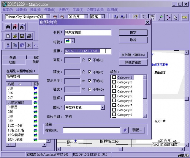This screenshot has height=158, width=190.
Task: Toggle the temperature unknown (O) checkbox
Action: (90, 89)
